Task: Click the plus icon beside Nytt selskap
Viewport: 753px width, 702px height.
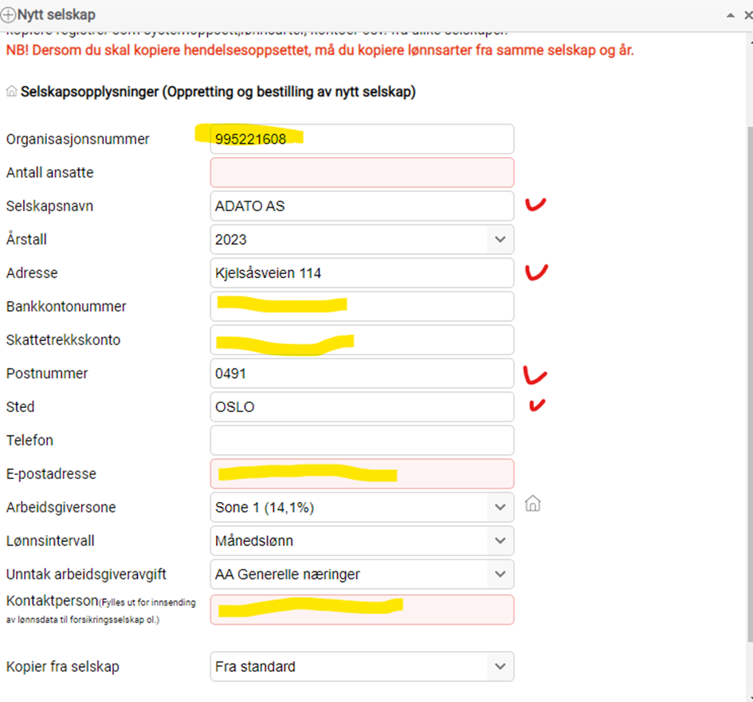Action: (x=8, y=15)
